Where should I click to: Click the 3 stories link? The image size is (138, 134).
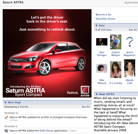point(23,107)
